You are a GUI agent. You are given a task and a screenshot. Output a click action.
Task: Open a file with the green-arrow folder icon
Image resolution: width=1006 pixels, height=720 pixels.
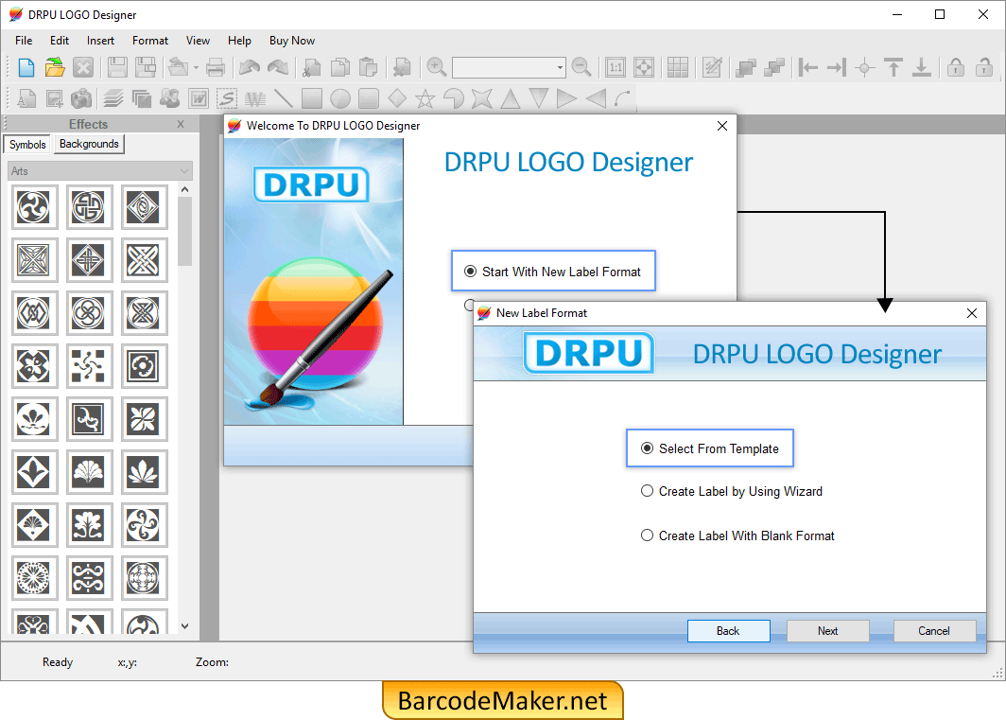[55, 67]
